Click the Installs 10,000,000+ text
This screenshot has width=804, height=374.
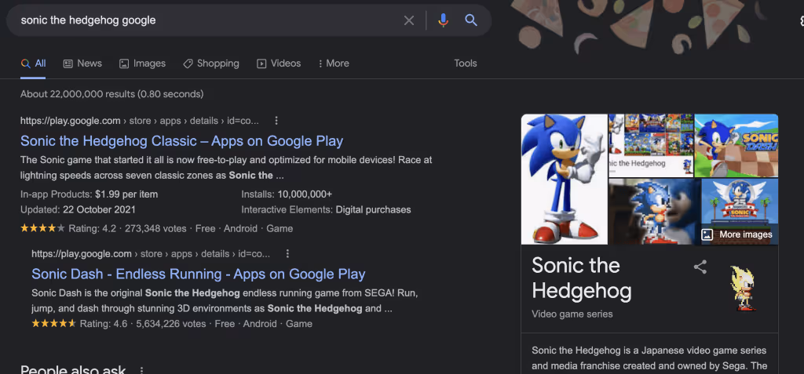pos(287,194)
